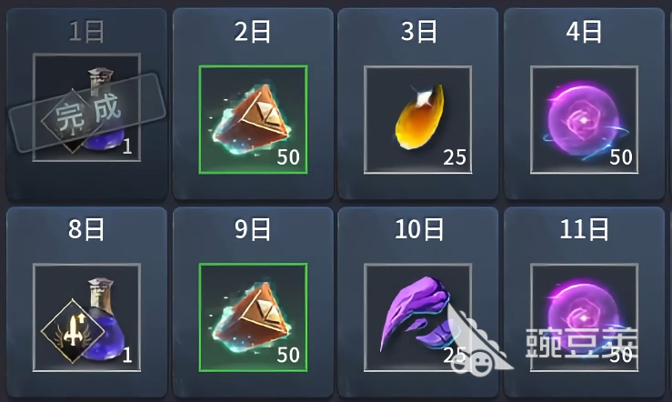The width and height of the screenshot is (672, 402).
Task: Click the quantity 25 on the 3日 reward
Action: (x=455, y=157)
